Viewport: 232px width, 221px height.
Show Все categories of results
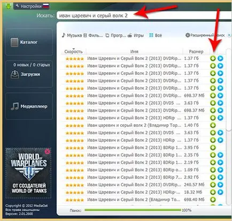click(156, 35)
